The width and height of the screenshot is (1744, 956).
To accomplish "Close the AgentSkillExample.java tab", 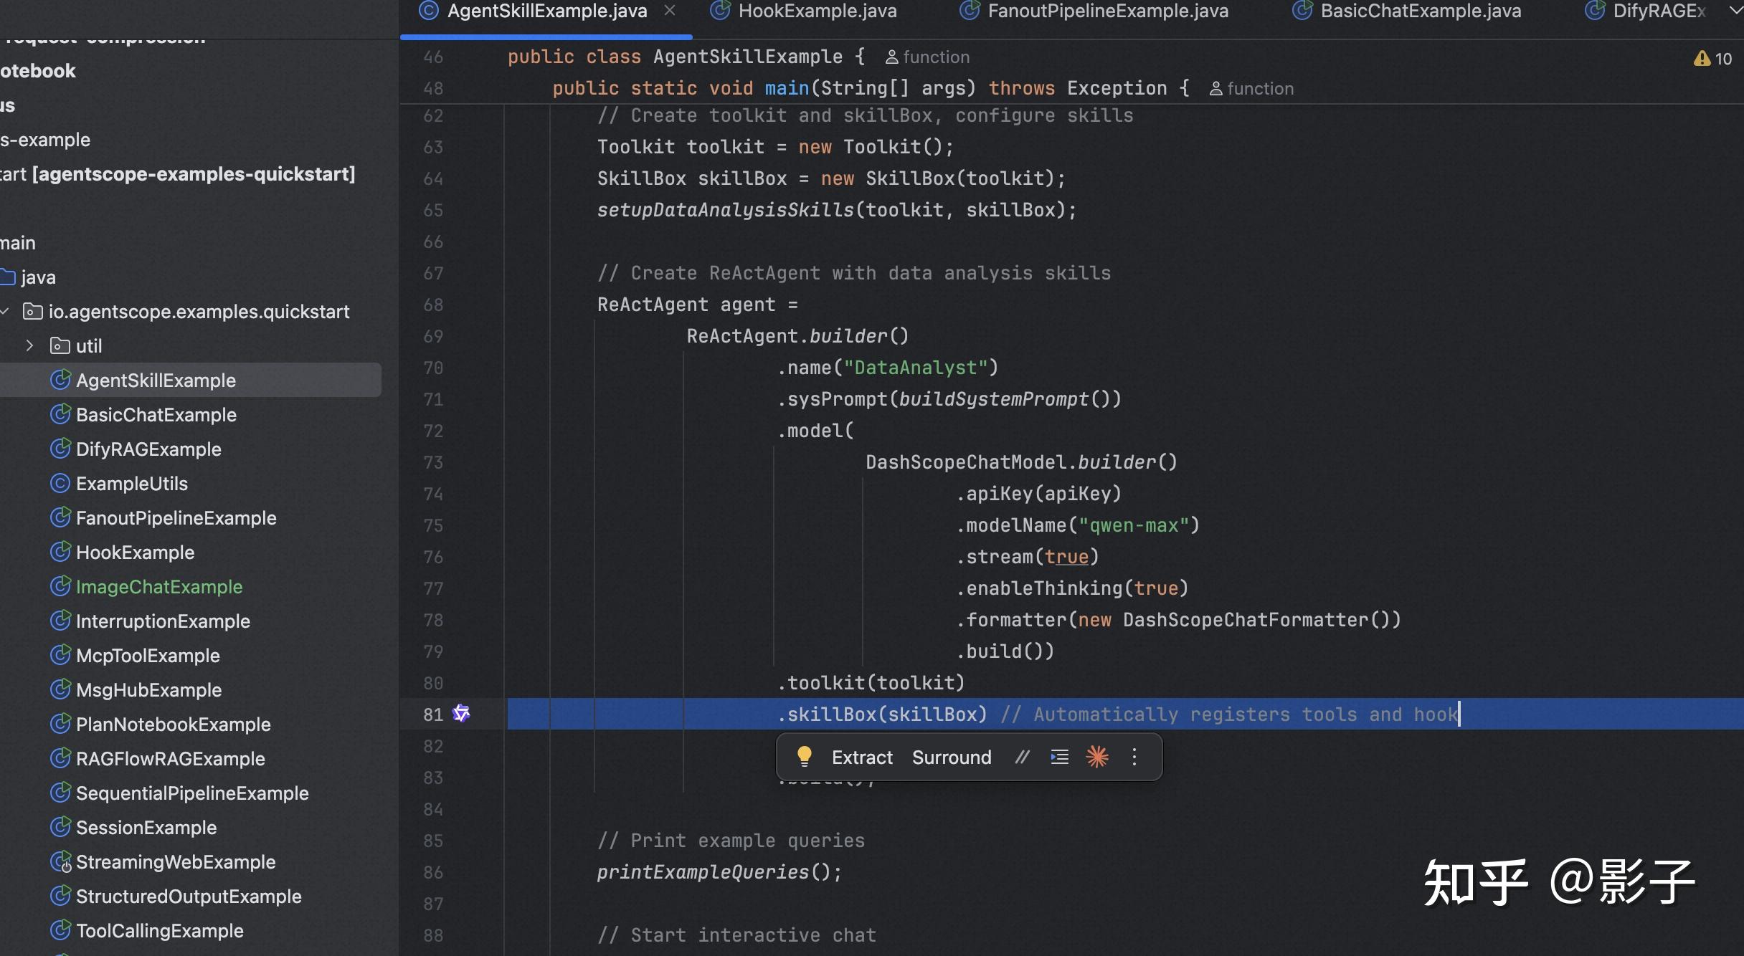I will (x=670, y=11).
